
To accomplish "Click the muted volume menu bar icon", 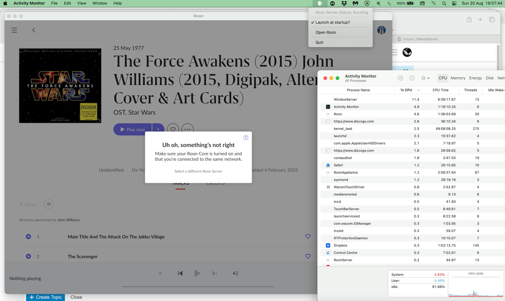I will [378, 3].
